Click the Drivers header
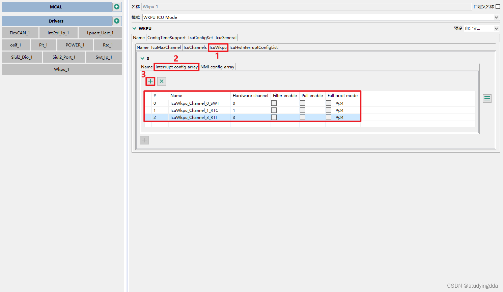 point(56,21)
